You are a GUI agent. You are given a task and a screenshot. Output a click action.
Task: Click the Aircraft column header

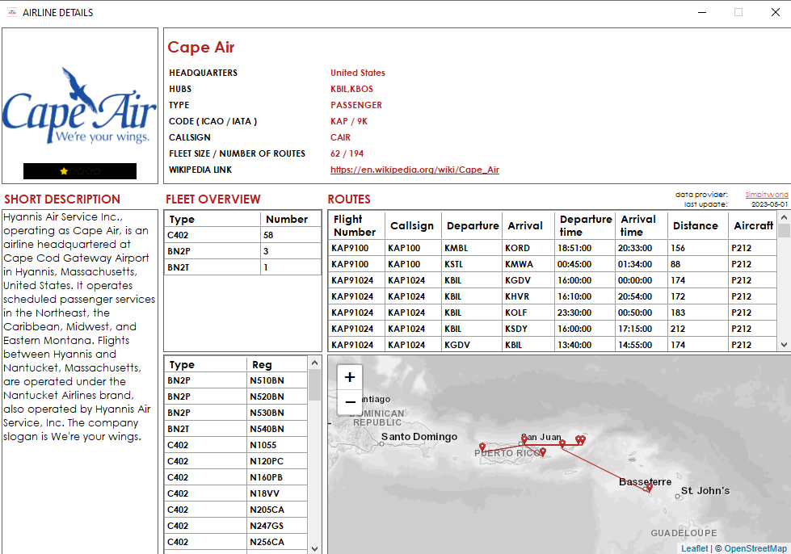click(x=753, y=225)
